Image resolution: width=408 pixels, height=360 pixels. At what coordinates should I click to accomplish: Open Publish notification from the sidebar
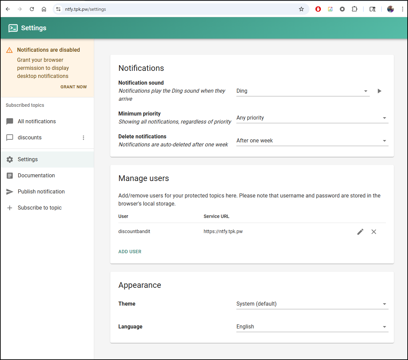(x=41, y=192)
